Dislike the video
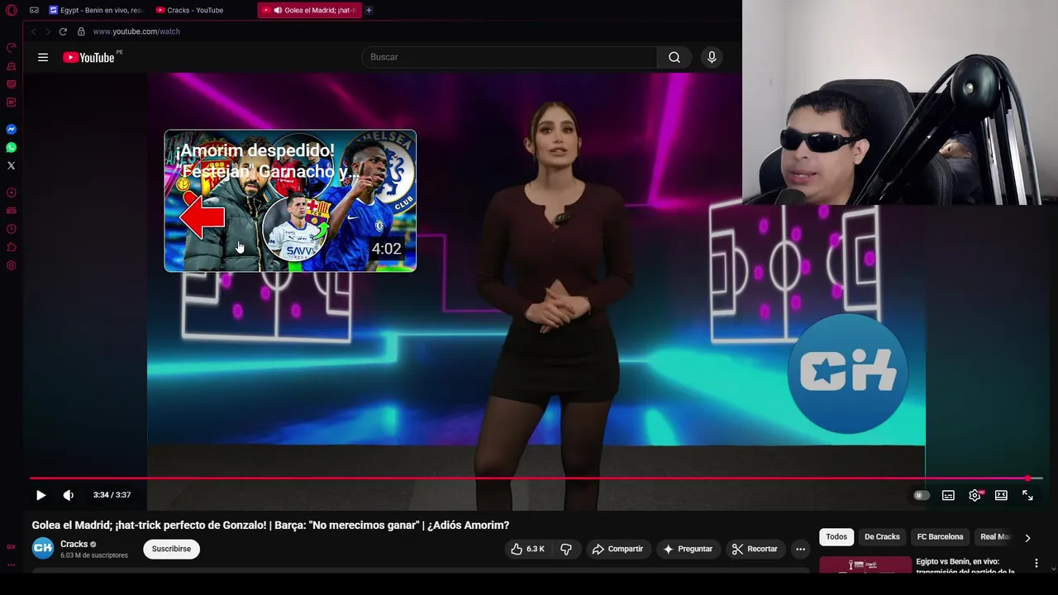 tap(566, 549)
